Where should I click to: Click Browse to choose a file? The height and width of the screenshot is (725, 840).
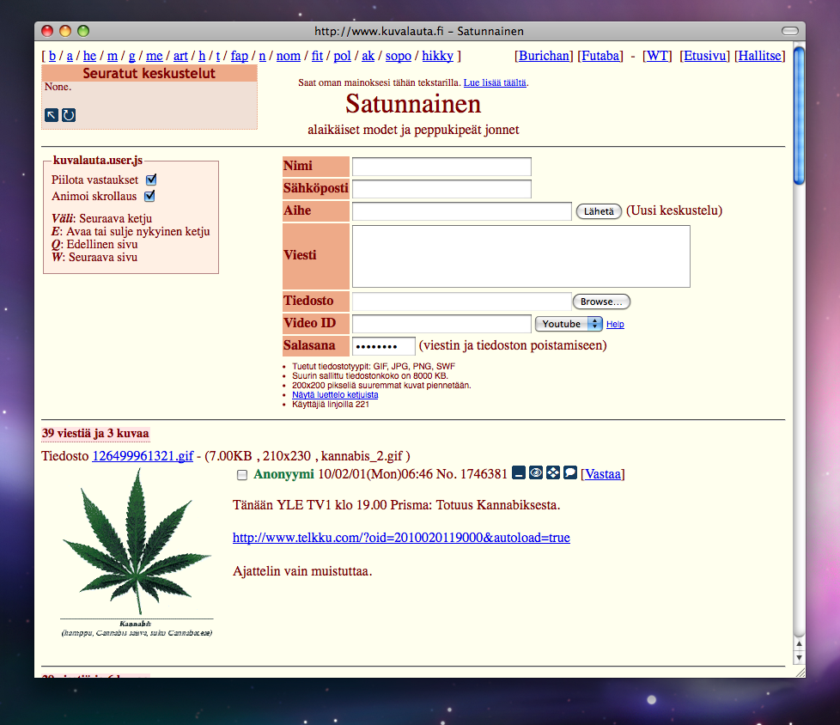coord(601,302)
